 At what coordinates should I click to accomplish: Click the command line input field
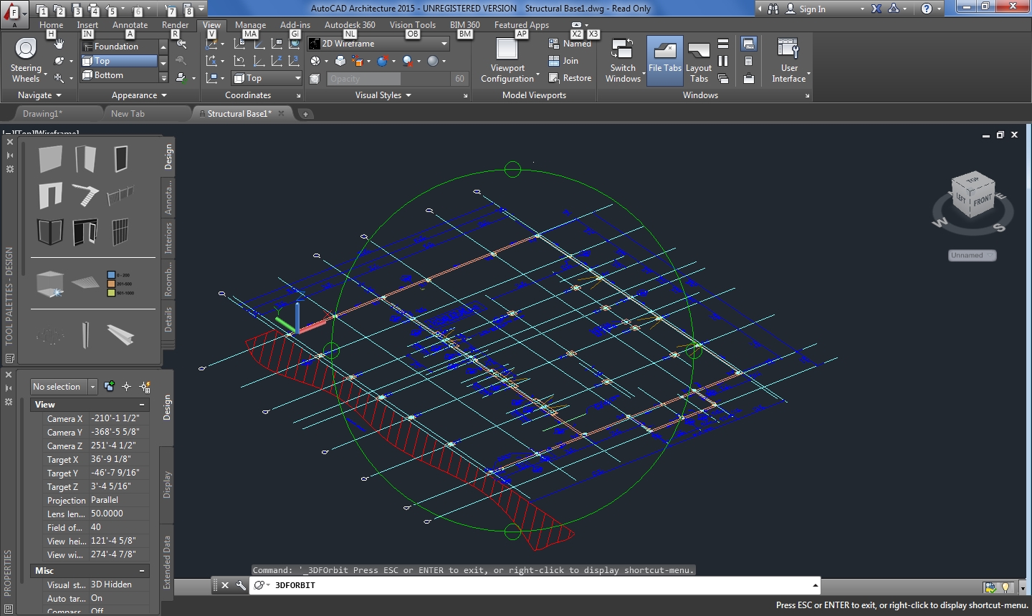pyautogui.click(x=534, y=585)
